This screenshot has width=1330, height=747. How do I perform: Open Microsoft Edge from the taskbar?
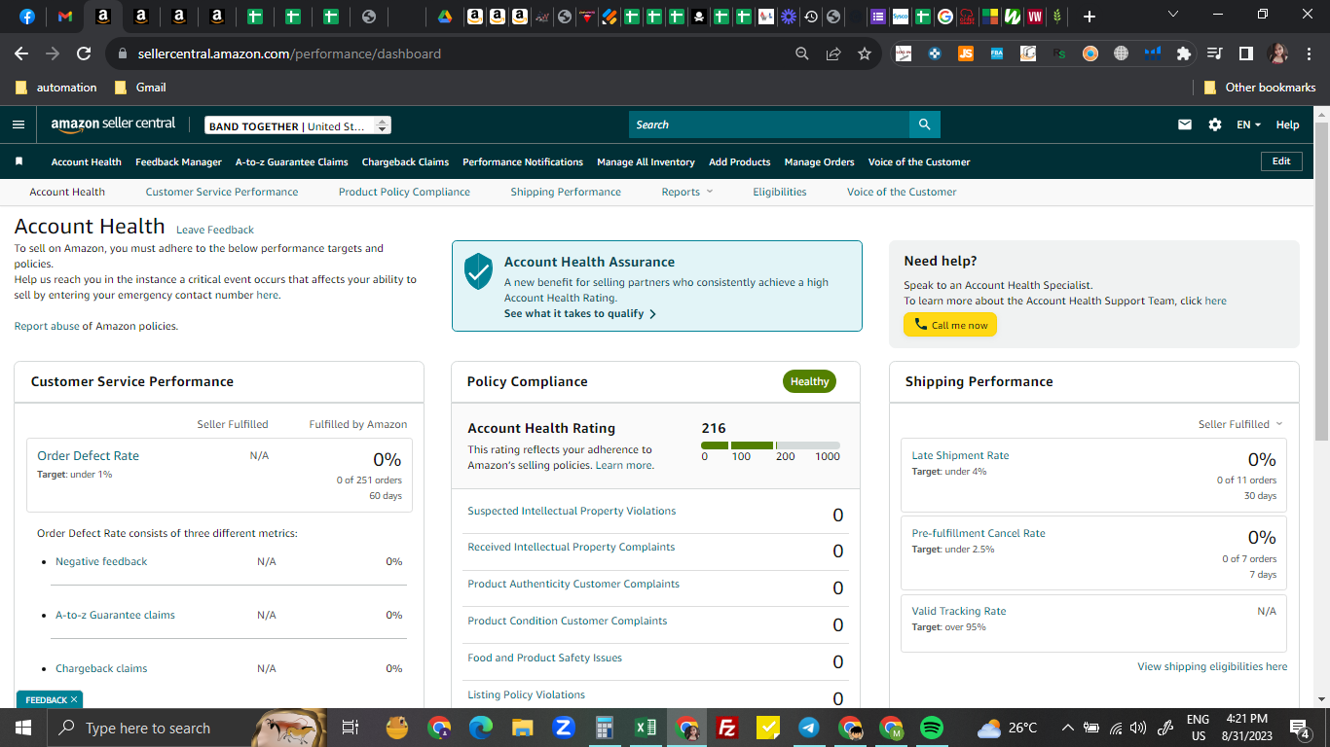coord(481,728)
